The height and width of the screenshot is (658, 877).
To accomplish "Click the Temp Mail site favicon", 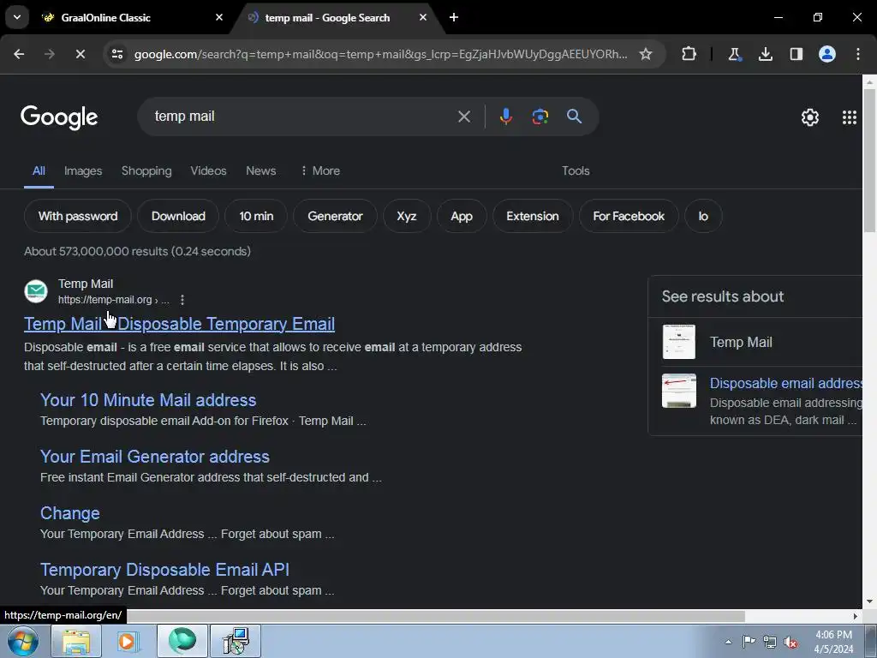I will coord(36,291).
